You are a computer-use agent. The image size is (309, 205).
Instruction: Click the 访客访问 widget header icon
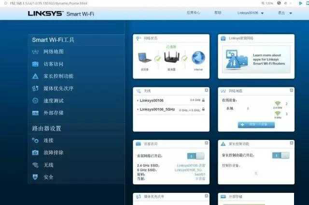pos(139,144)
